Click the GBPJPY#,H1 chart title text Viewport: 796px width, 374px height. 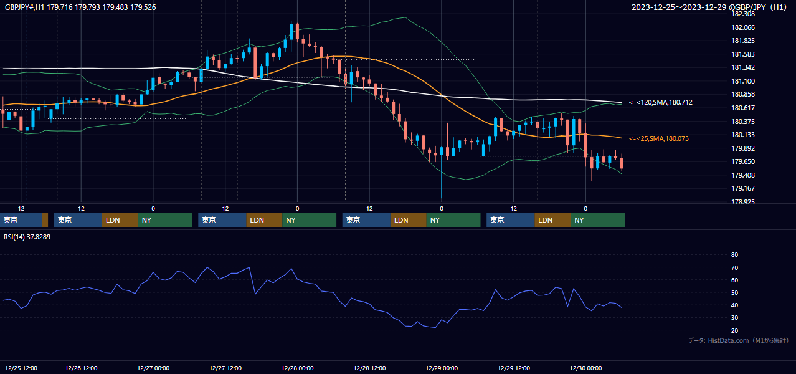[x=80, y=7]
